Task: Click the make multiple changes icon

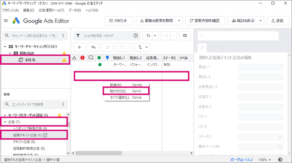Action: coord(93,47)
